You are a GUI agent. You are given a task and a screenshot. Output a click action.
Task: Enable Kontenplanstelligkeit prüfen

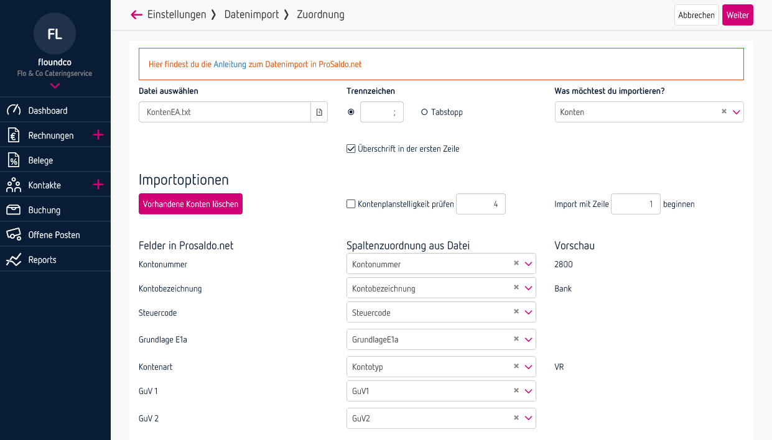click(351, 203)
